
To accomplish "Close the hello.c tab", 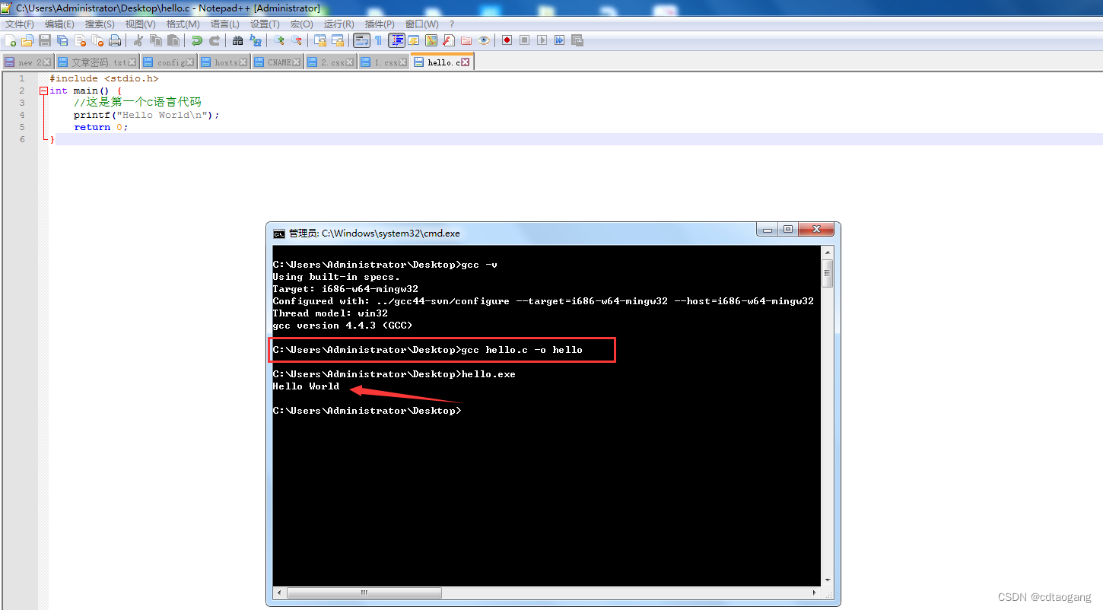I will tap(466, 62).
